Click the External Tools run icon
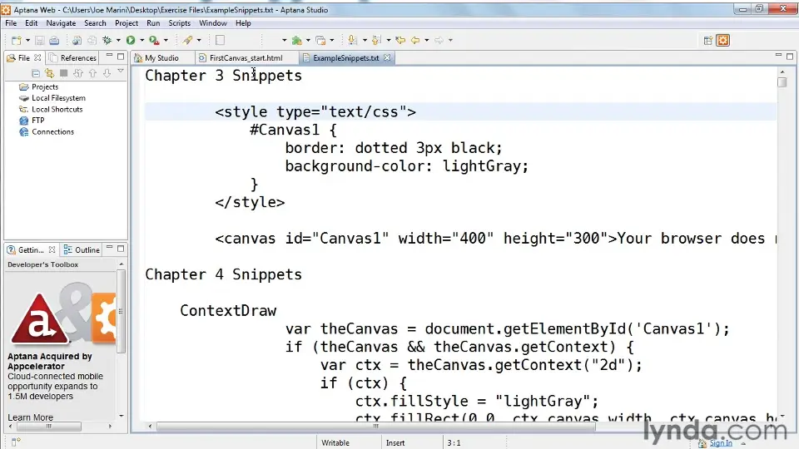Image resolution: width=799 pixels, height=449 pixels. (x=154, y=40)
